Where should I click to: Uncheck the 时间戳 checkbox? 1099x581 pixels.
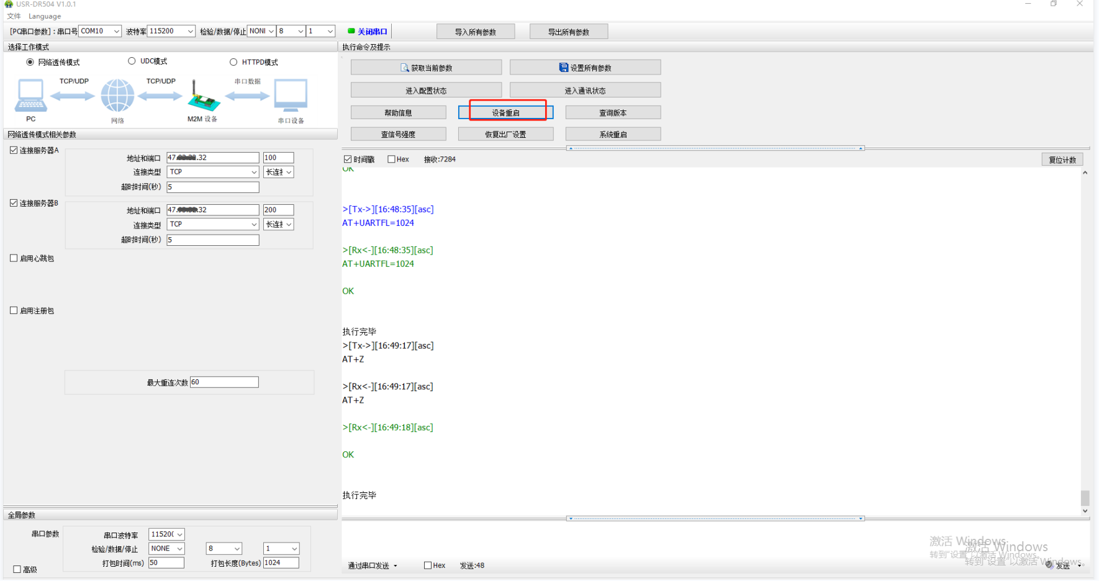coord(348,160)
